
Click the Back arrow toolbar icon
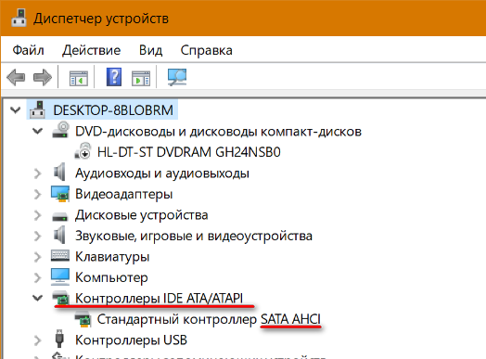[16, 77]
